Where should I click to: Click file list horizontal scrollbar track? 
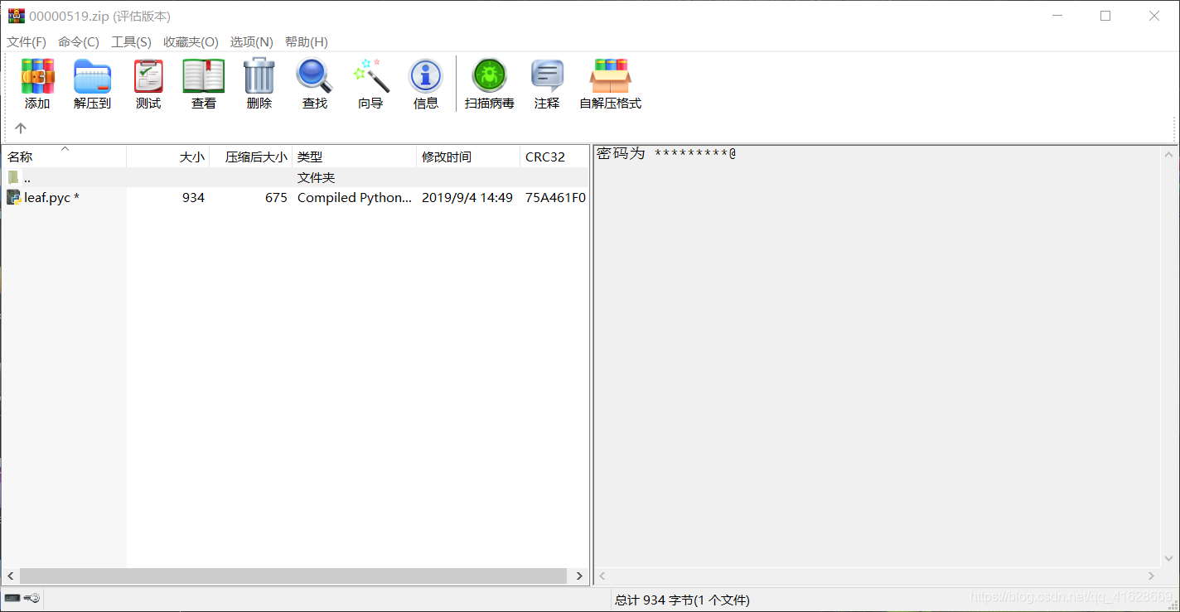(294, 576)
